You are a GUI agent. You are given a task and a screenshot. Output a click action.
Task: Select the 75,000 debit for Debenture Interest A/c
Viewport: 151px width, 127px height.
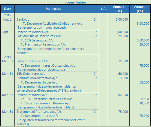point(123,61)
